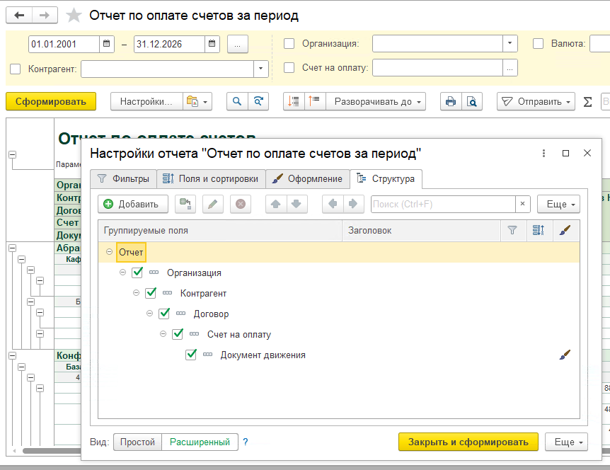Click the find magnifier icon in the report toolbar
The height and width of the screenshot is (470, 610).
[237, 101]
